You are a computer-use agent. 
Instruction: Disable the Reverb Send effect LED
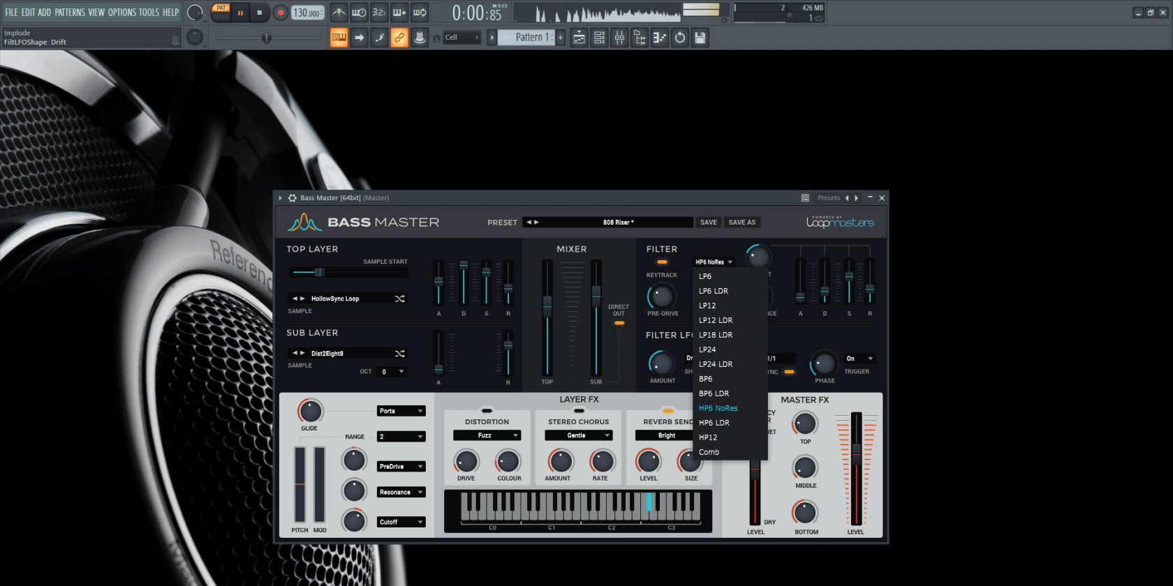click(668, 411)
